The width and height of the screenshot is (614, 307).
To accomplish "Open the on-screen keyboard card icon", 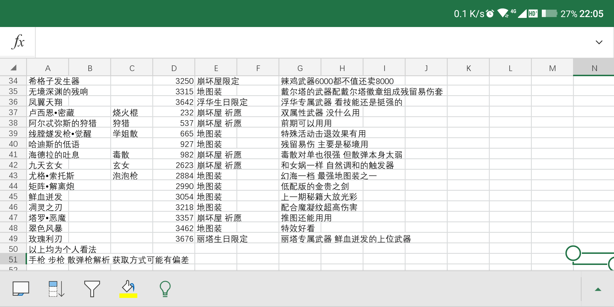I will tap(21, 289).
